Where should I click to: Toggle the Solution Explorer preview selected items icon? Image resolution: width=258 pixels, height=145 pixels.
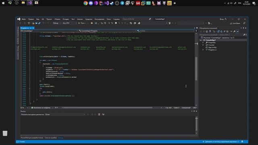237,31
